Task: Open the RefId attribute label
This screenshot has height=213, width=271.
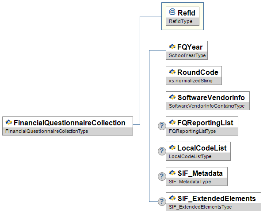Action: tap(186, 13)
